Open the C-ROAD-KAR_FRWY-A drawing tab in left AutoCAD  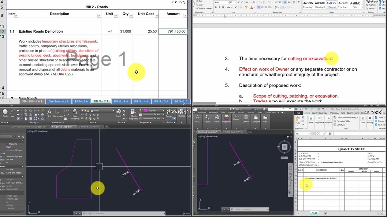tap(89, 126)
